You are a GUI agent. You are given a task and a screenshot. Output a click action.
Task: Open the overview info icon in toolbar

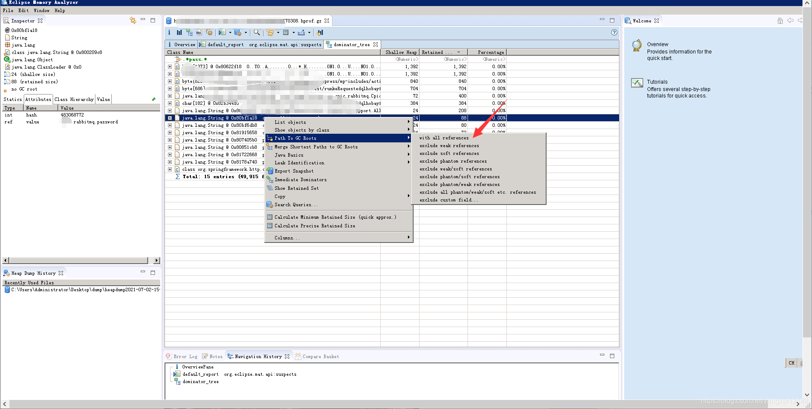(169, 32)
